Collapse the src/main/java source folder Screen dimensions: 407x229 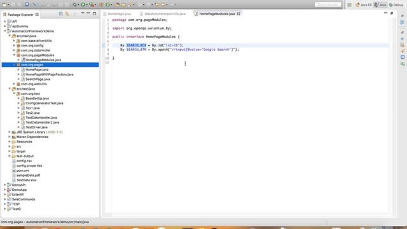(10, 36)
